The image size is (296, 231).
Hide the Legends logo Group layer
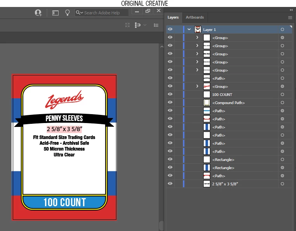(x=170, y=86)
